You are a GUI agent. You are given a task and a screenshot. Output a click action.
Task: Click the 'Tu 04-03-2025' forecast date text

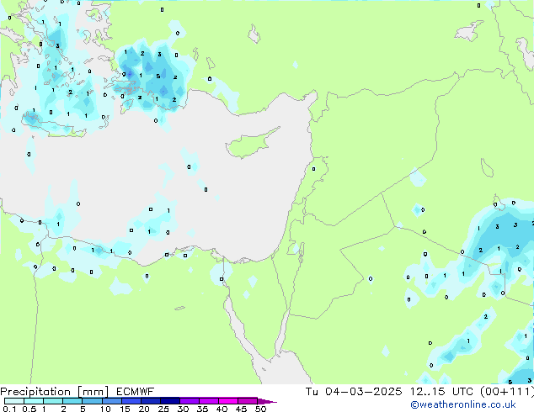(354, 392)
